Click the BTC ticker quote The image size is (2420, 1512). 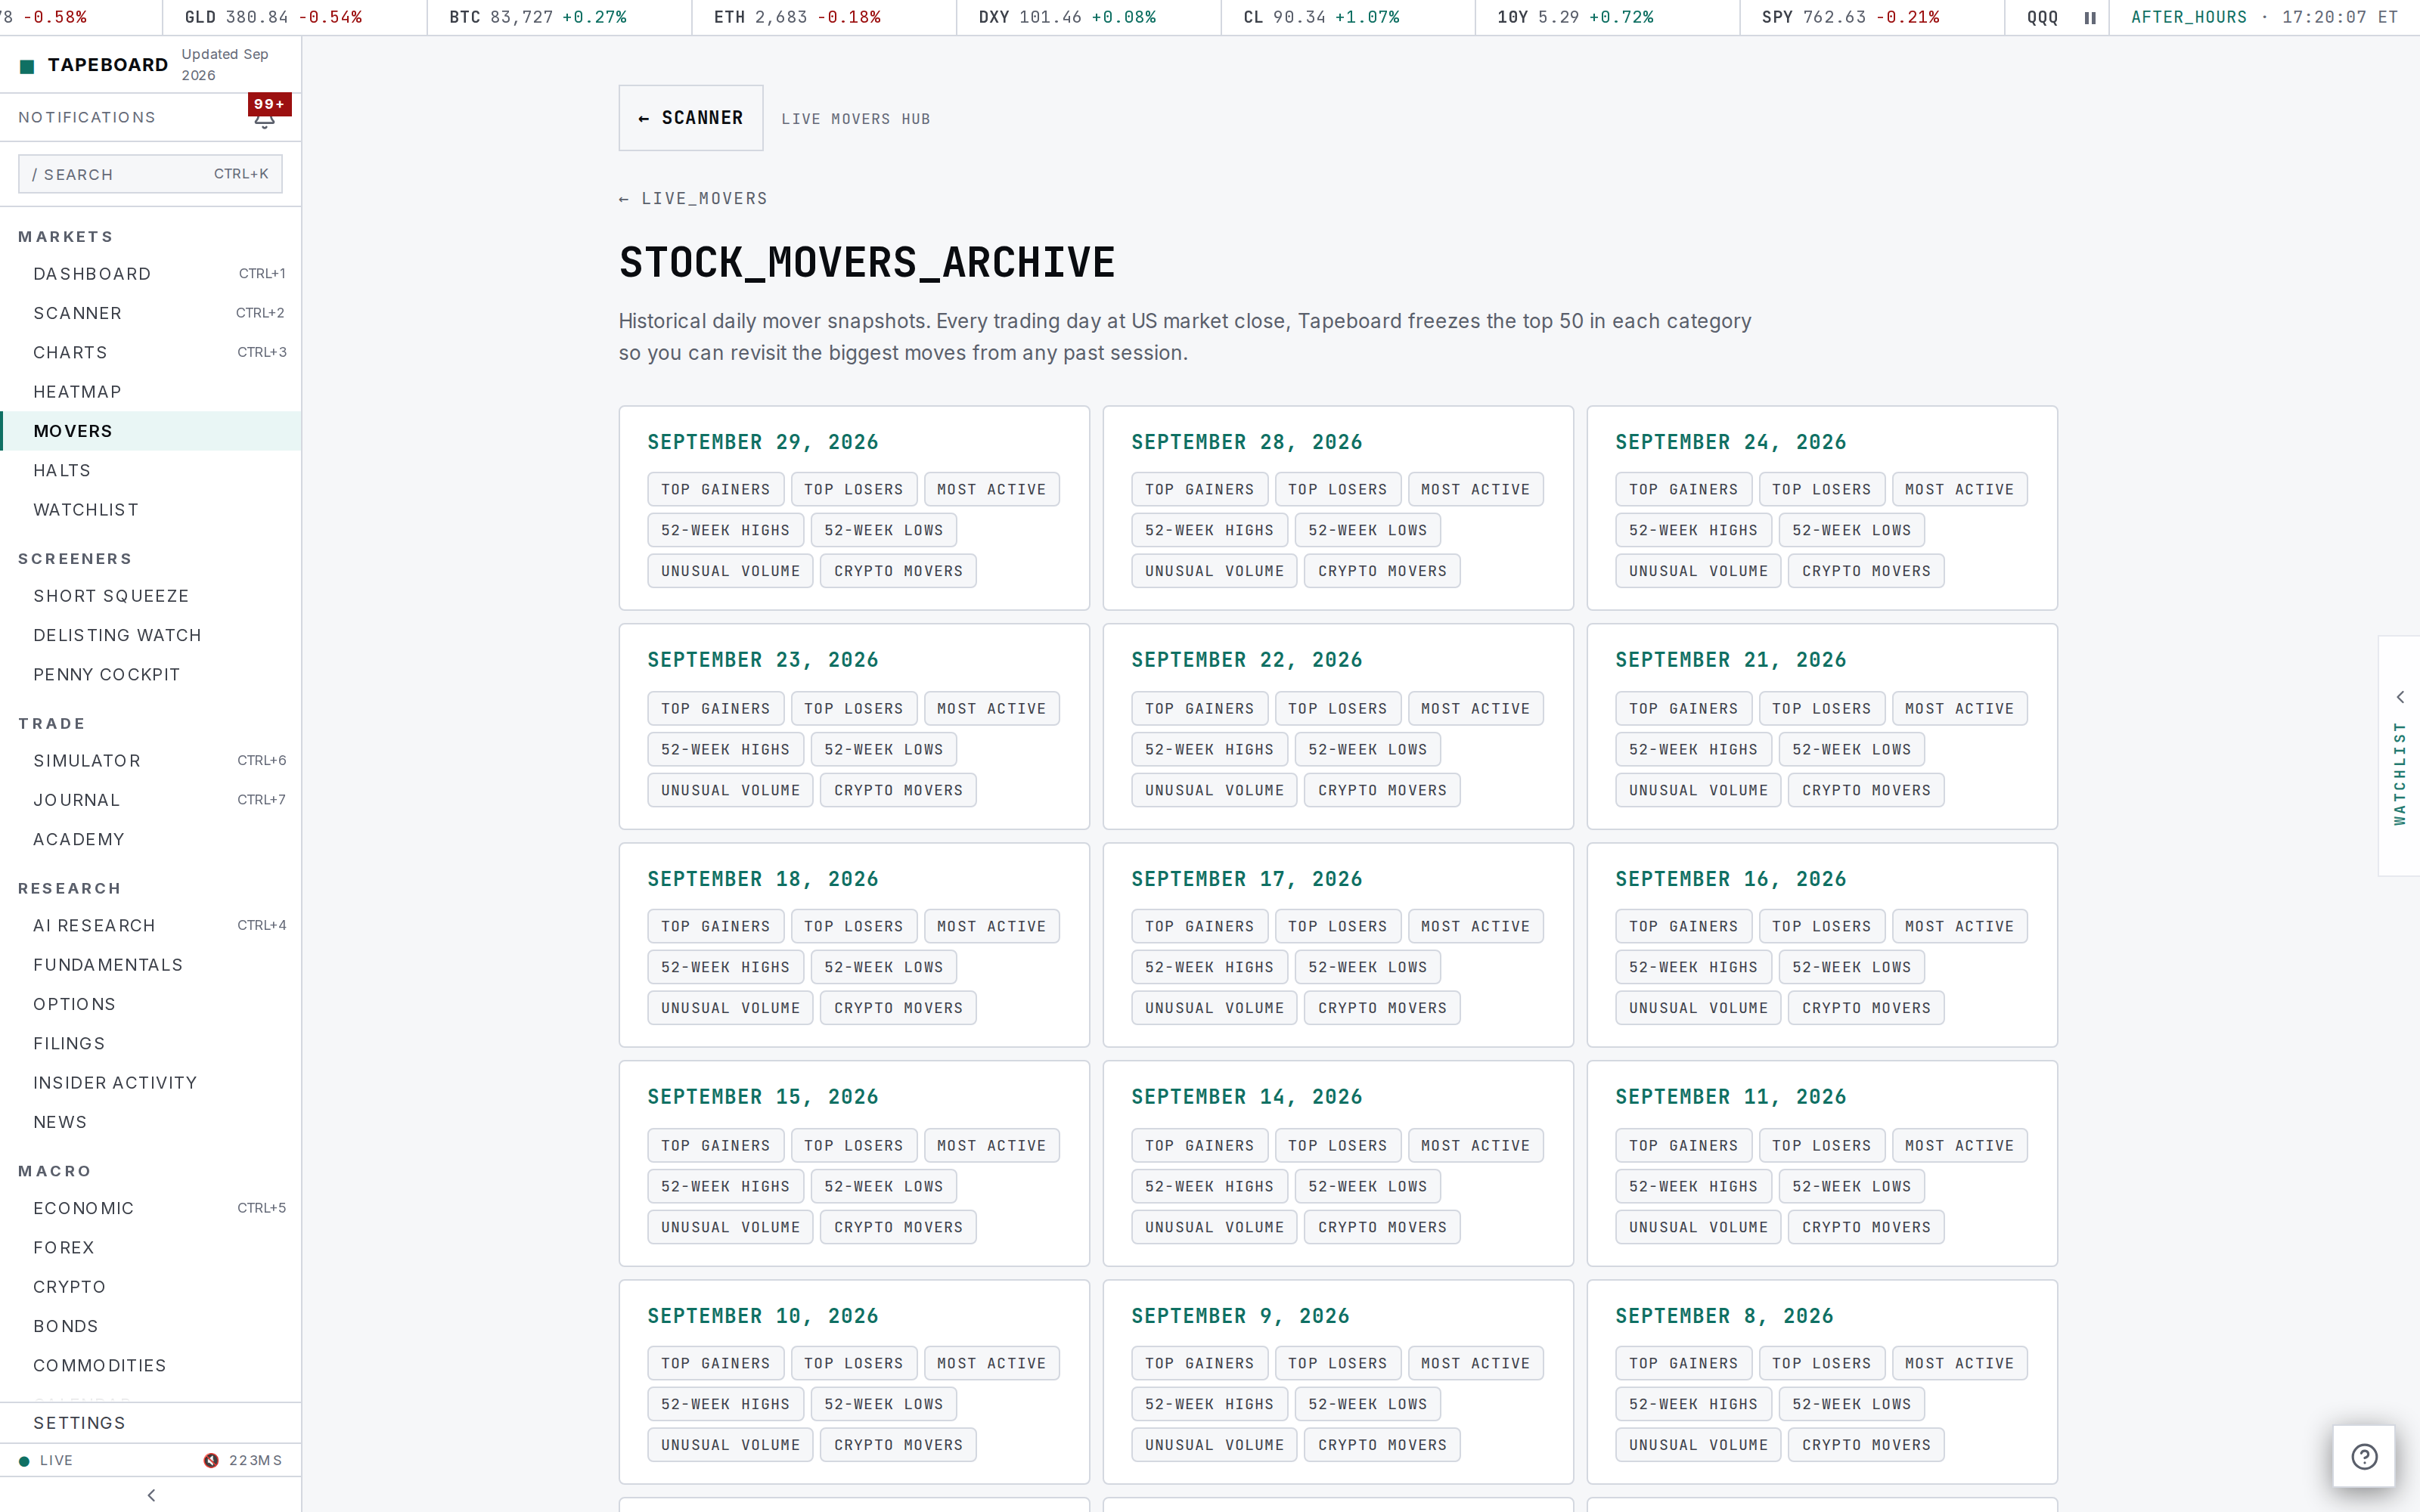[x=538, y=17]
